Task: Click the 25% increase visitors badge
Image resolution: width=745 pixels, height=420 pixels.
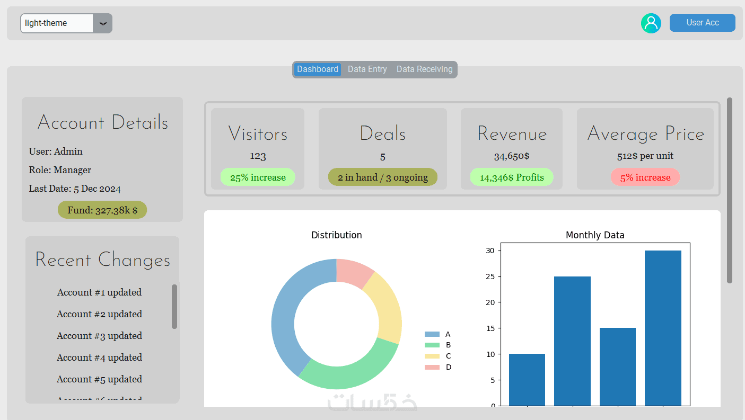Action: click(258, 177)
